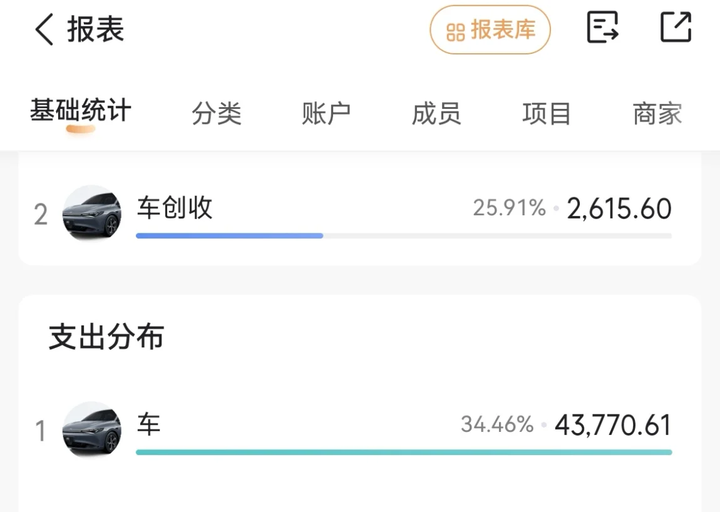The width and height of the screenshot is (720, 512).
Task: Tap the car thumbnail in 支出分布
Action: point(92,430)
